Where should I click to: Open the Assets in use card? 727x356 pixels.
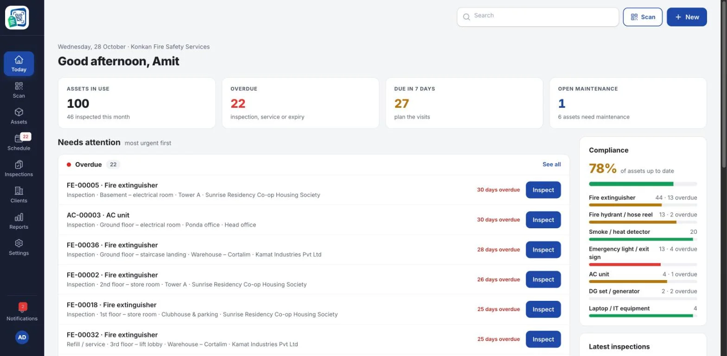(x=137, y=103)
